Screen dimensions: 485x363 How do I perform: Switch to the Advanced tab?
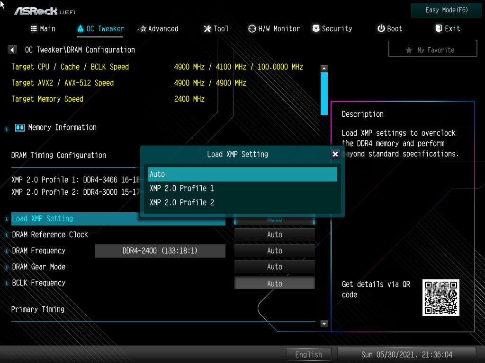(x=158, y=29)
